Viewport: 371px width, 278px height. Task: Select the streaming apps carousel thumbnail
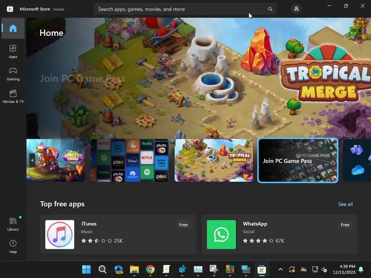click(x=130, y=160)
